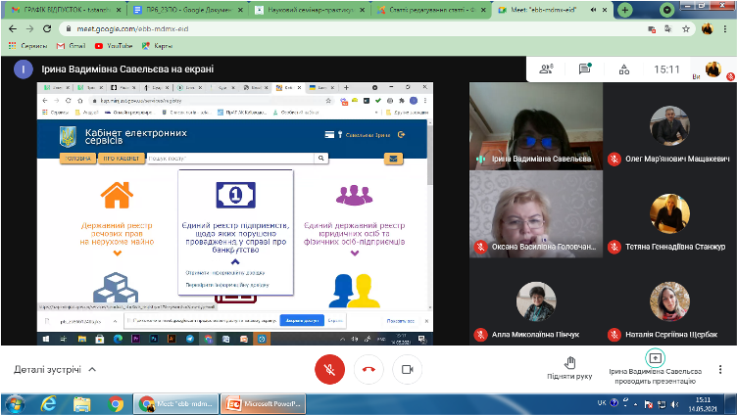Switch to the ПР6_23ПО Google Docs tab
This screenshot has height=415, width=737.
click(187, 10)
